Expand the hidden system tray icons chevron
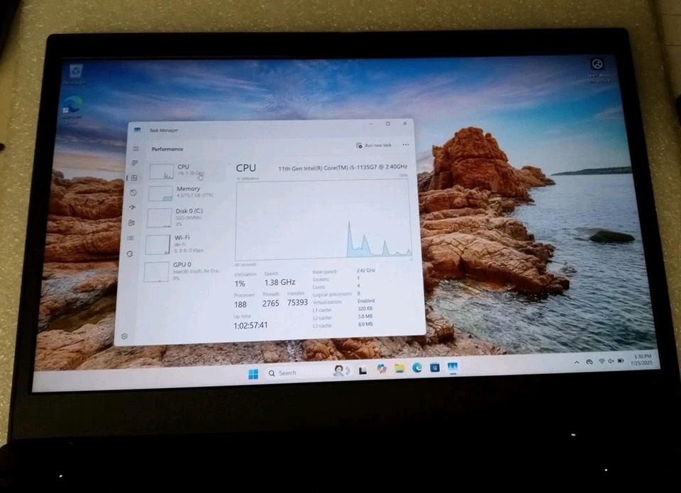 [x=577, y=362]
